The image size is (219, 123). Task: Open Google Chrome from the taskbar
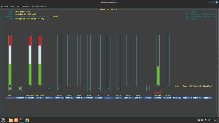point(27,120)
